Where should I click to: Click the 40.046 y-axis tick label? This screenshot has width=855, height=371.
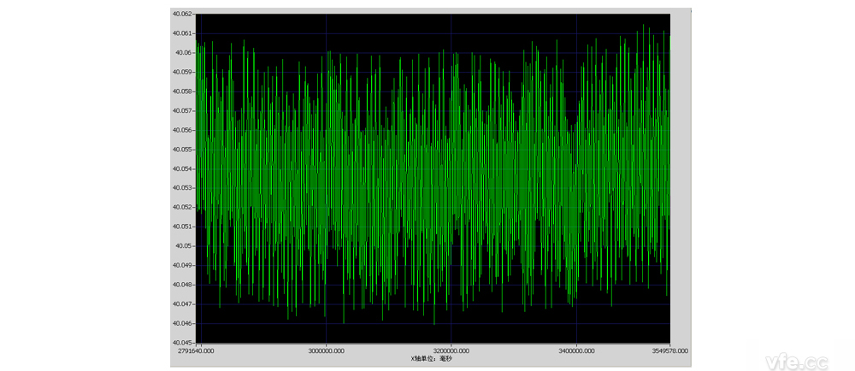tap(183, 323)
